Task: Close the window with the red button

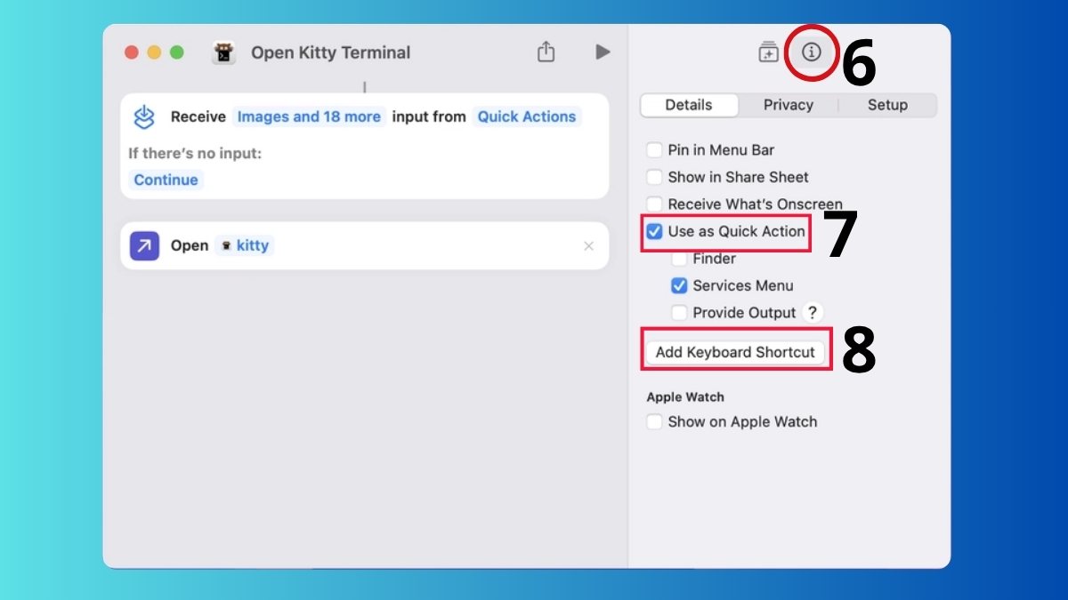Action: (x=132, y=52)
